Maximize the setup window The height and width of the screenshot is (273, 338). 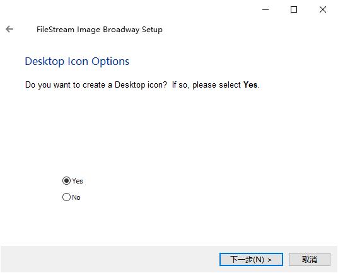pyautogui.click(x=294, y=9)
